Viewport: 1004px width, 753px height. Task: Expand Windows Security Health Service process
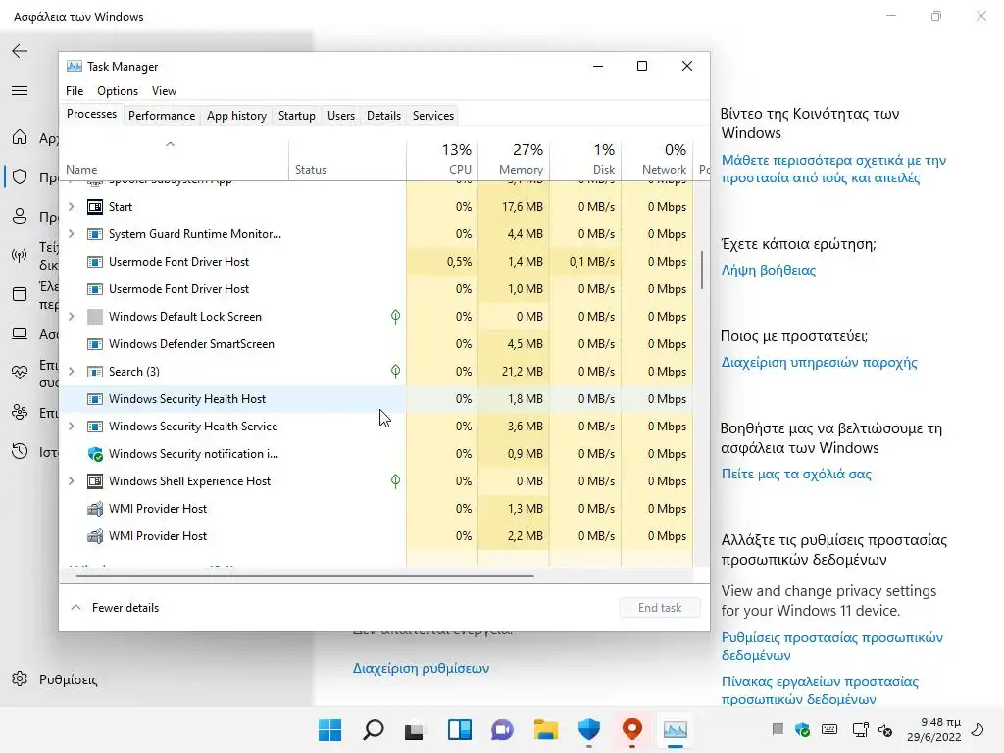click(x=71, y=427)
